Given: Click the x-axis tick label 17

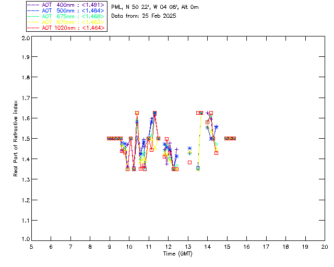Looking at the screenshot, I should click(x=266, y=247).
